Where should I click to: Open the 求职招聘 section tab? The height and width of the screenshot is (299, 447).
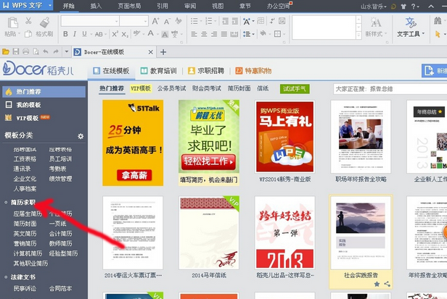[206, 71]
